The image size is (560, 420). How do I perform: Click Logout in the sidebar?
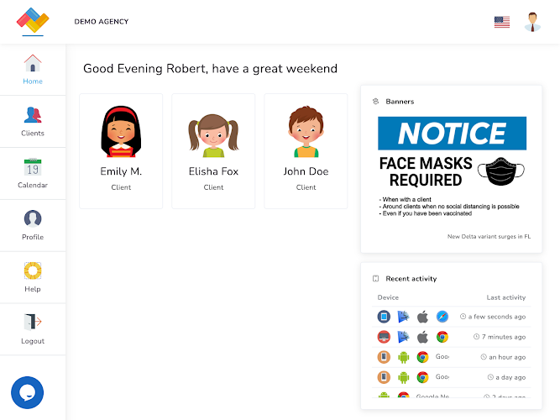coord(33,329)
